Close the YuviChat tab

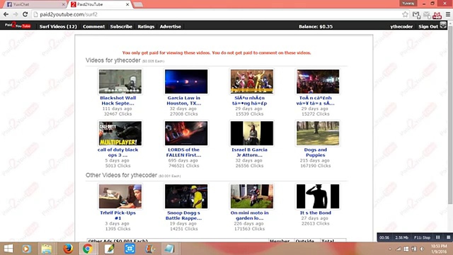click(x=63, y=5)
